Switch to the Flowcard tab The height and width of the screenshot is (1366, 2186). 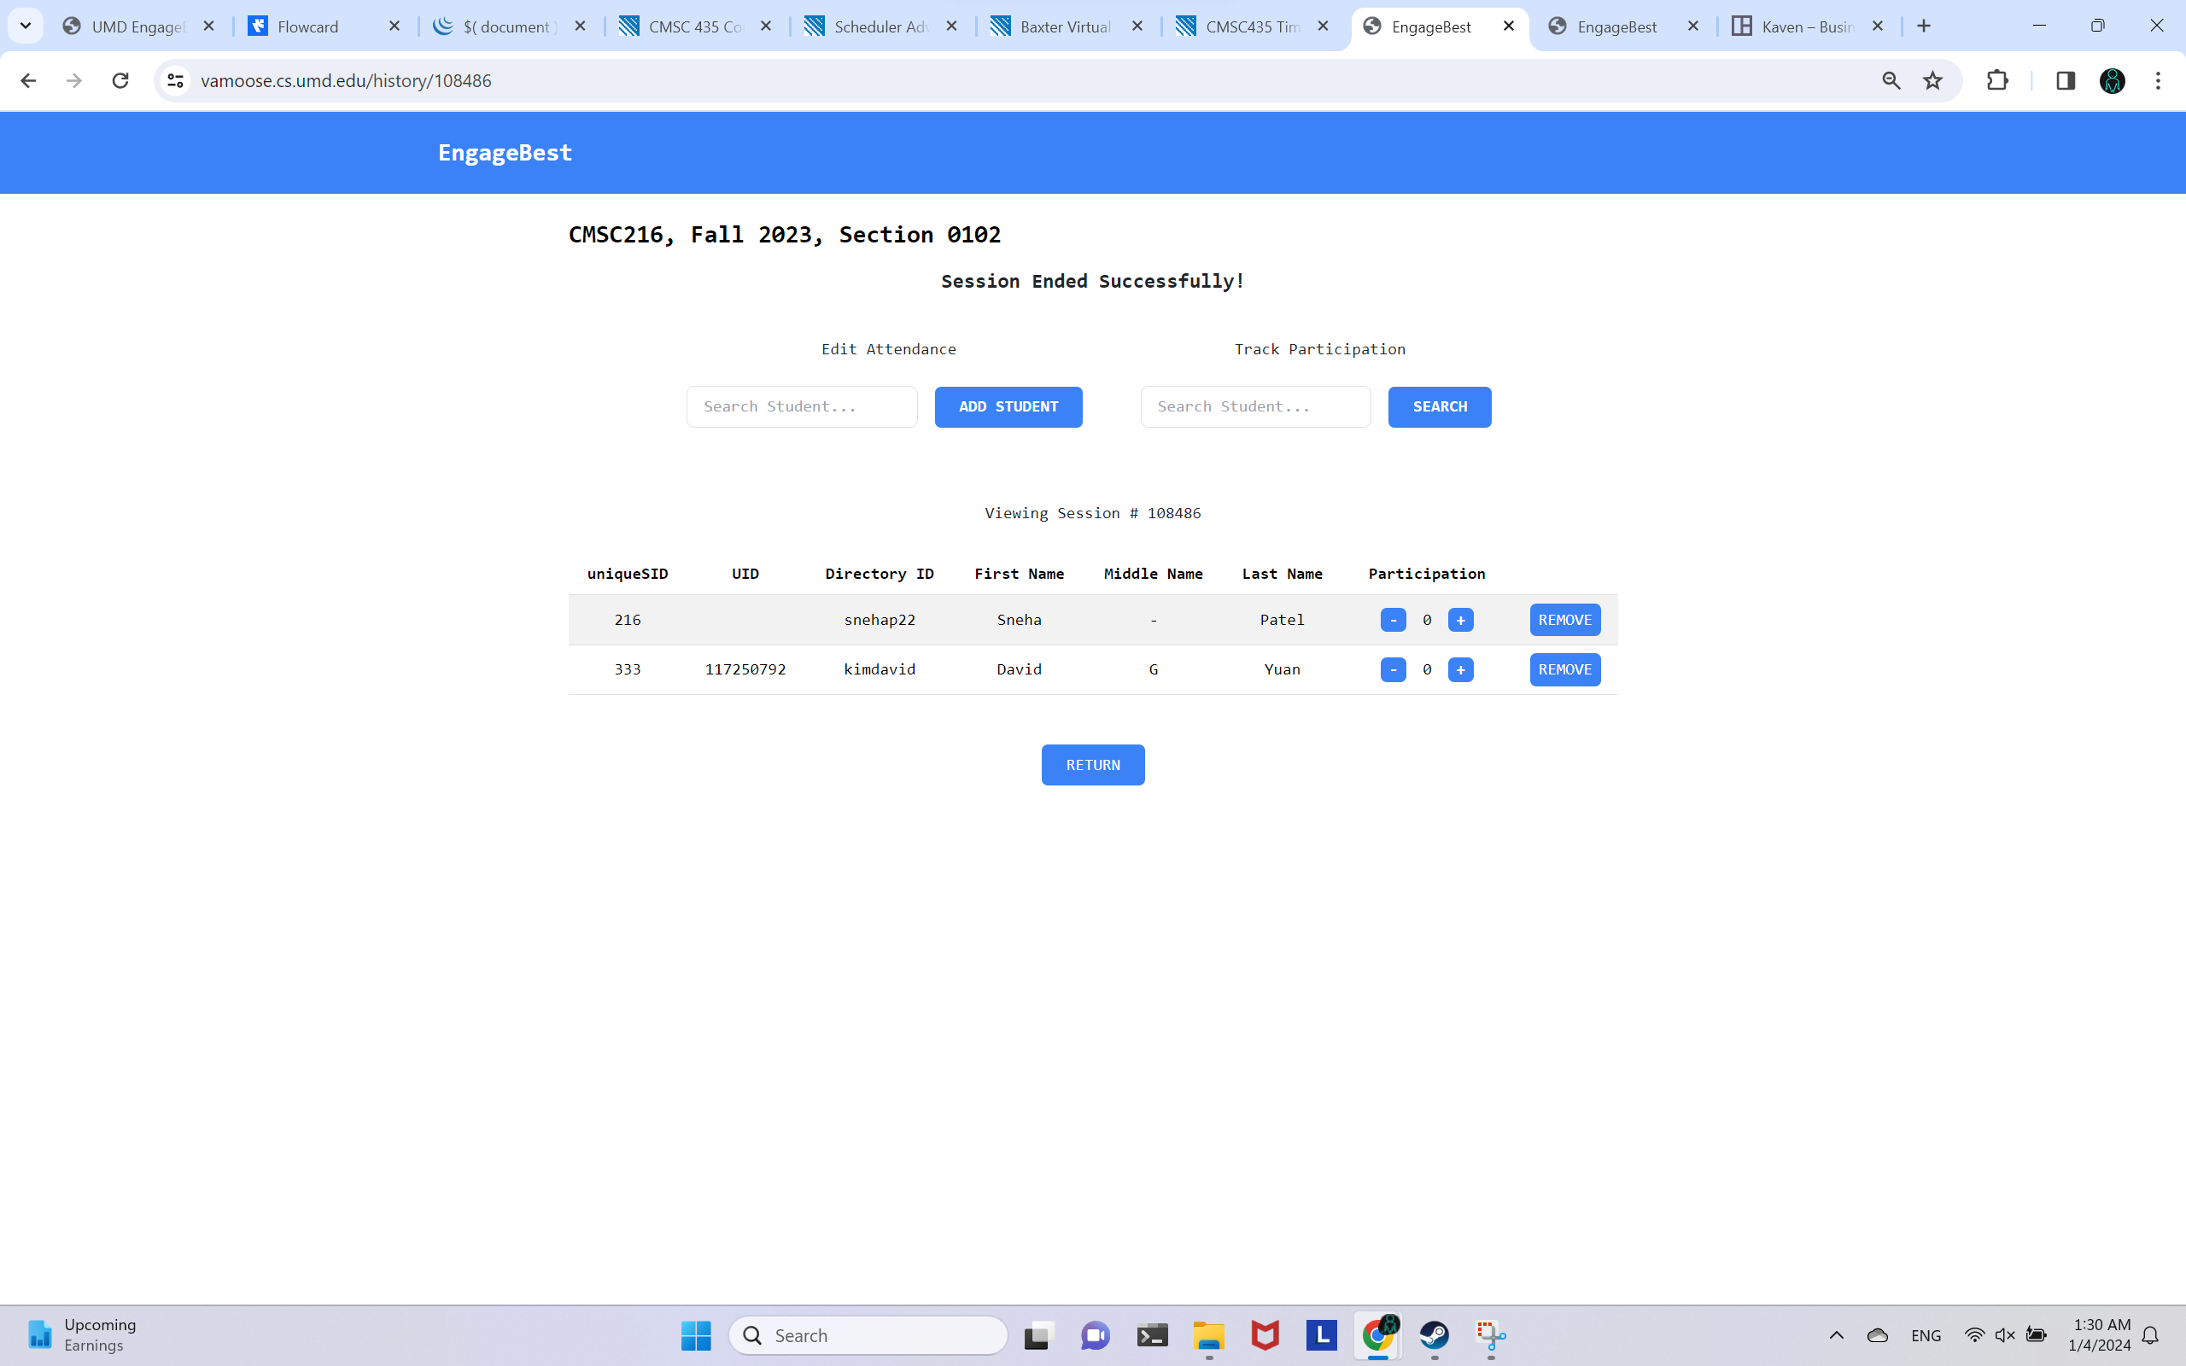point(324,26)
